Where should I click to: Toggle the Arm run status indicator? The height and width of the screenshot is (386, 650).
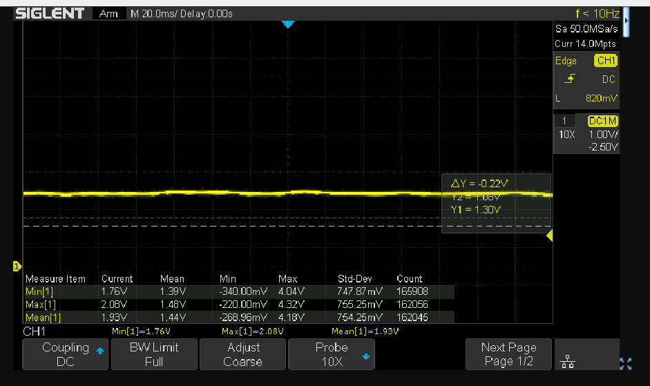pyautogui.click(x=108, y=14)
